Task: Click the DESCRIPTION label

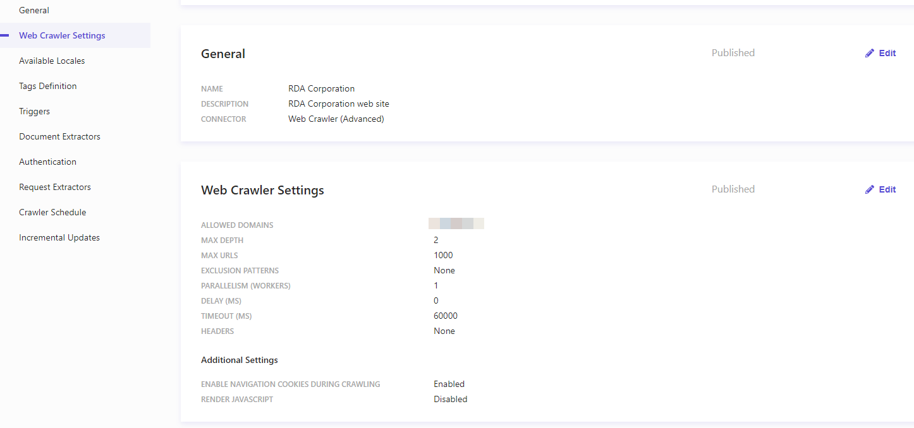Action: tap(224, 104)
